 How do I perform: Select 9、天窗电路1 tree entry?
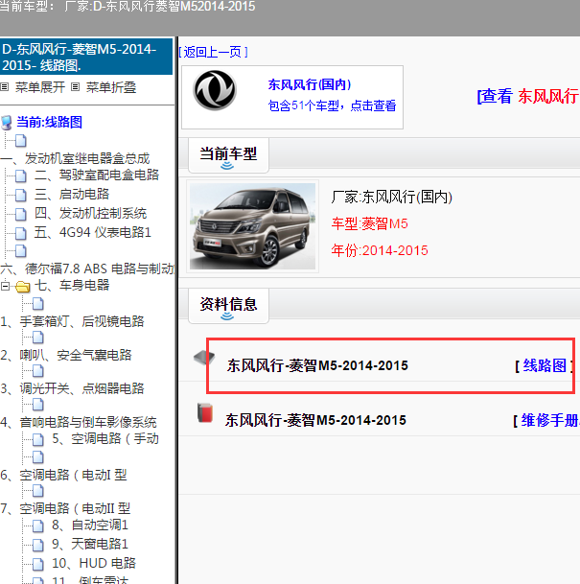[90, 544]
